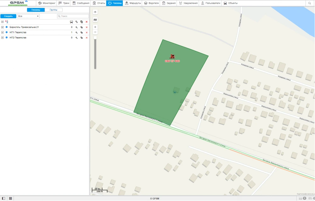Uncheck the НП1 Переяслав checkbox
The image size is (315, 201).
(3, 32)
